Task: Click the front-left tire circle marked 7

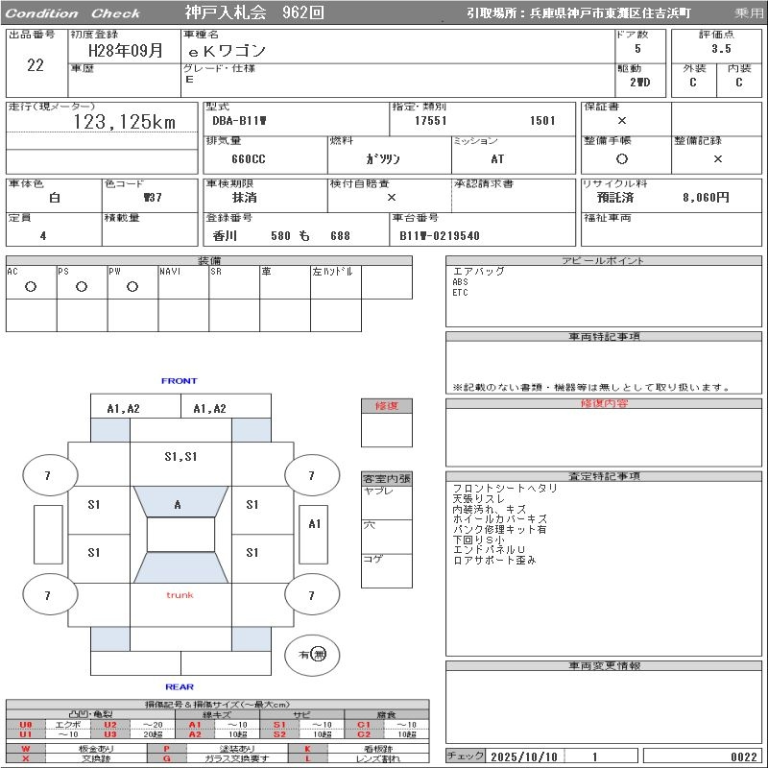Action: 48,475
